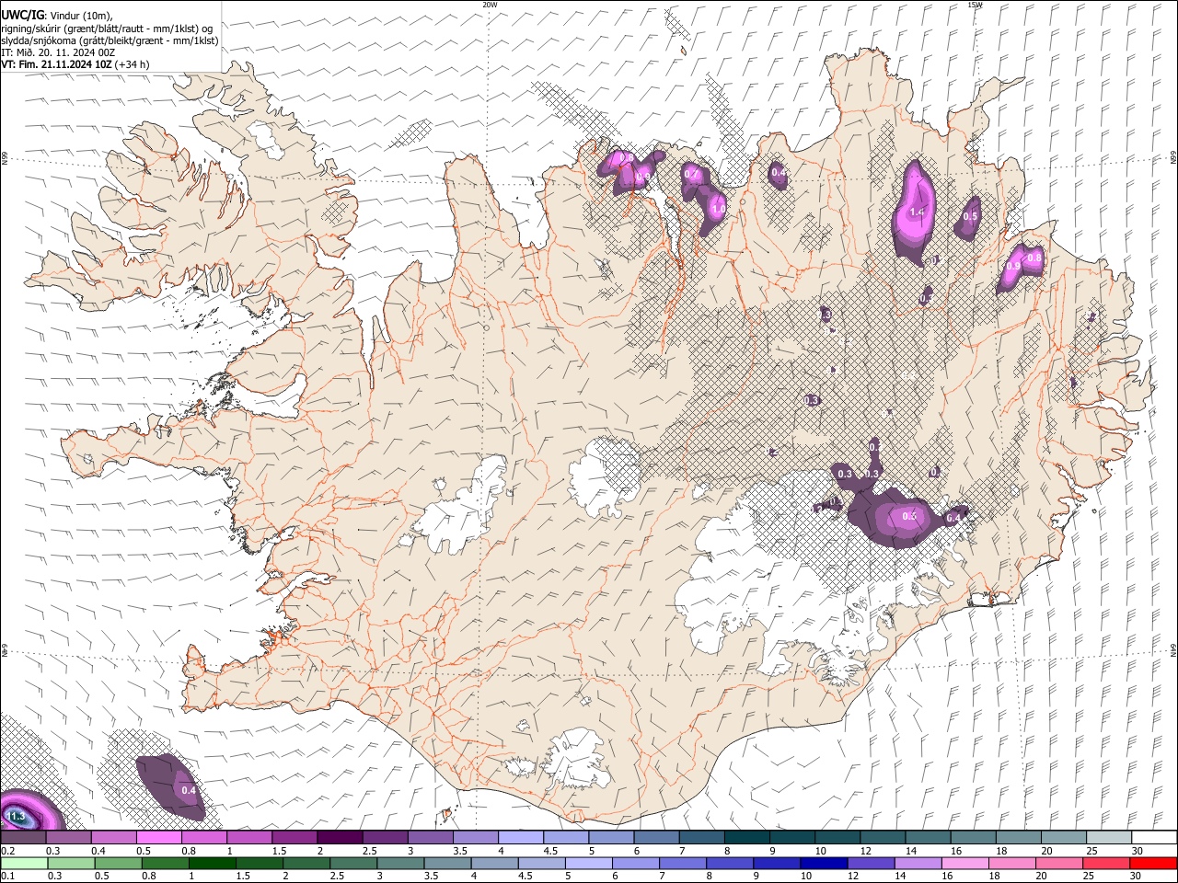Select the dark blue swatch between 10 and 12
This screenshot has height=883, width=1178.
824,863
